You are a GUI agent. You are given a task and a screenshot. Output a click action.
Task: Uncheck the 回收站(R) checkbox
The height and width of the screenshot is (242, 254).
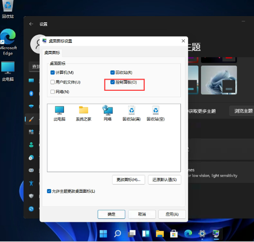click(112, 73)
